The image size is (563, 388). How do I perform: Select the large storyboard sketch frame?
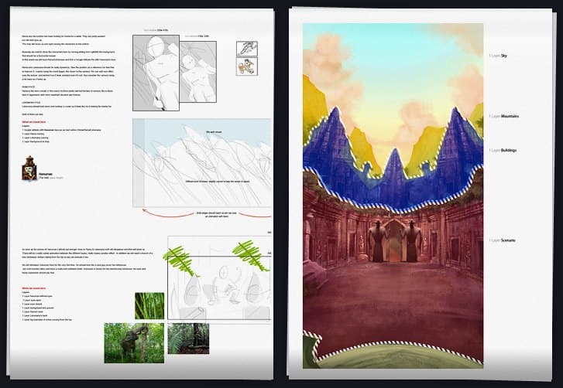coord(156,73)
